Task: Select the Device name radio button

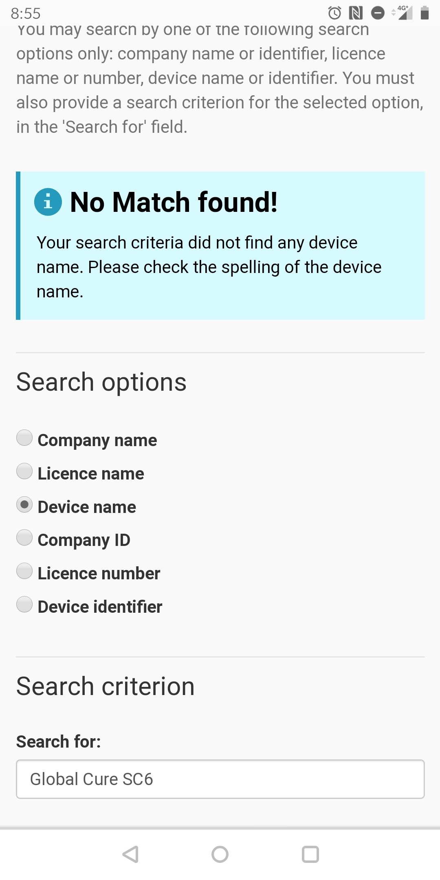Action: click(x=24, y=505)
